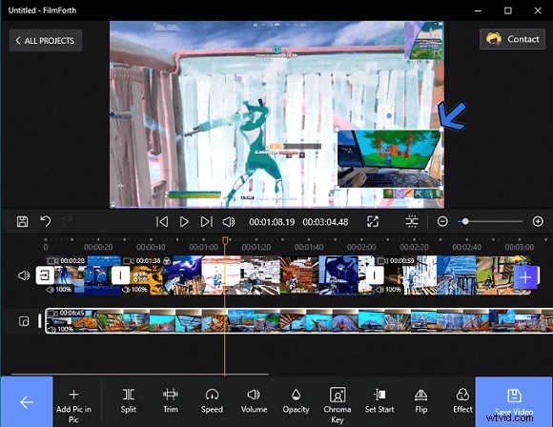The height and width of the screenshot is (427, 553).
Task: Toggle main track audio speaker
Action: [x=24, y=275]
